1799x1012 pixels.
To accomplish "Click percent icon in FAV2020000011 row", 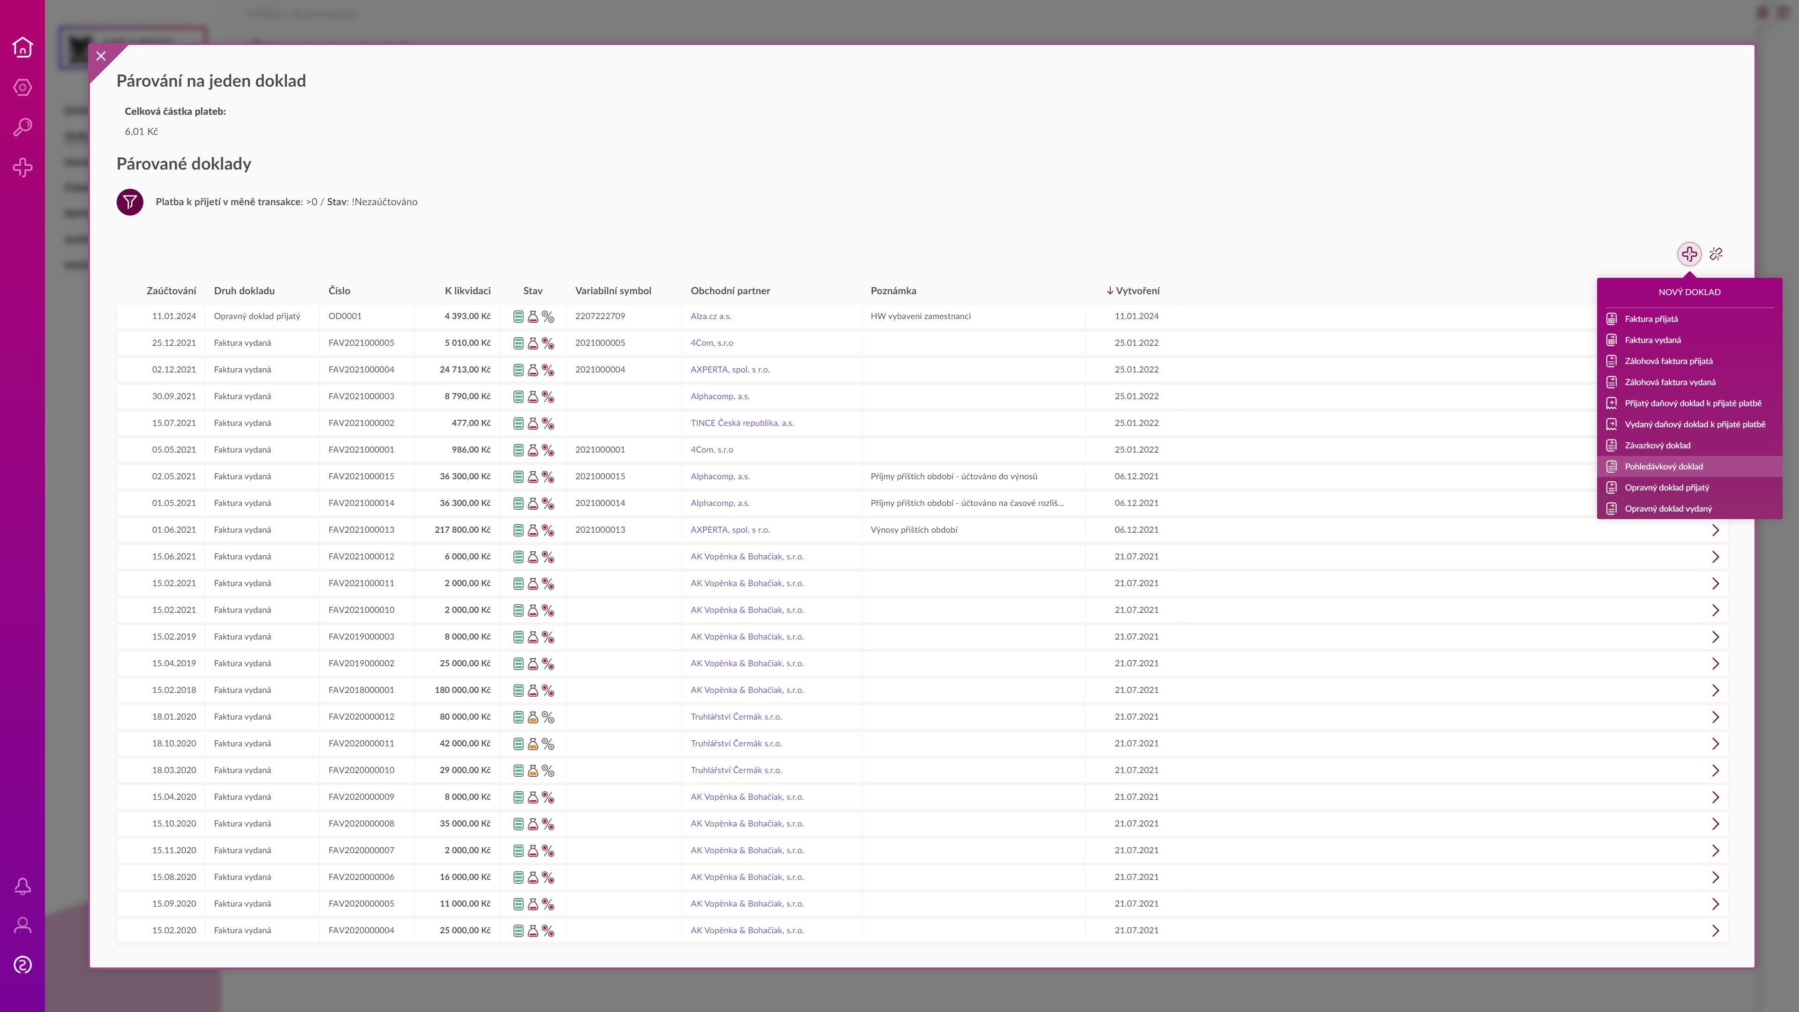I will click(548, 744).
